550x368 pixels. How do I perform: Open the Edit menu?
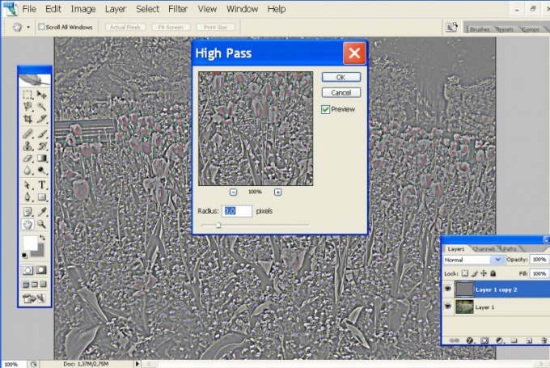coord(53,9)
